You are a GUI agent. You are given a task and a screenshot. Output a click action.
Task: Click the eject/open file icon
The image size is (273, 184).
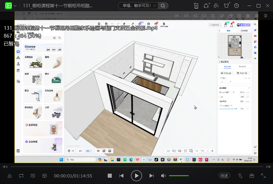pyautogui.click(x=9, y=176)
